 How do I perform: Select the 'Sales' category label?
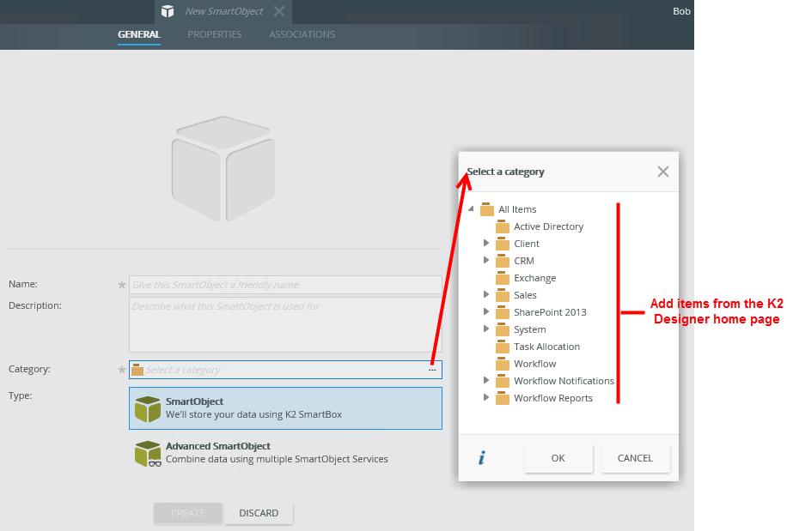(x=525, y=295)
